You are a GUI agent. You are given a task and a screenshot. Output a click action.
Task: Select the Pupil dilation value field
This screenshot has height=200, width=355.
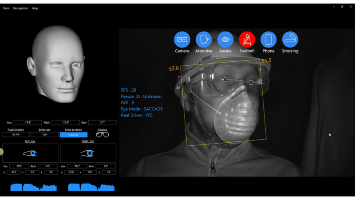[16, 135]
